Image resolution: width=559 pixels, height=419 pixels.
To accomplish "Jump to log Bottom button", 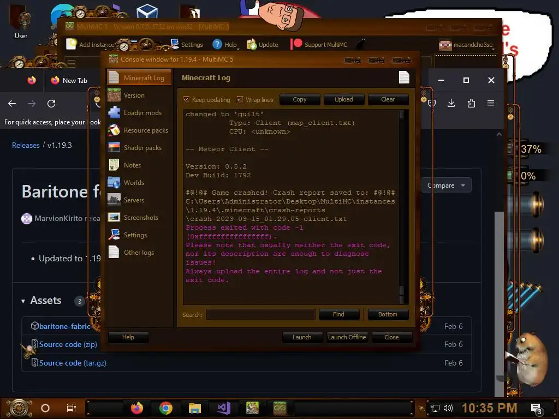I will 388,314.
